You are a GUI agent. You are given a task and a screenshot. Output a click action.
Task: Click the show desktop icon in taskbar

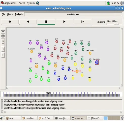pos(2,118)
